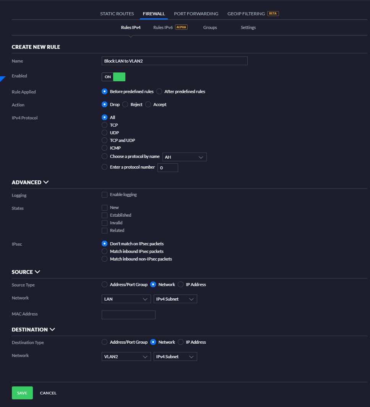The width and height of the screenshot is (370, 407).
Task: Select Before predefined rules option
Action: 104,92
